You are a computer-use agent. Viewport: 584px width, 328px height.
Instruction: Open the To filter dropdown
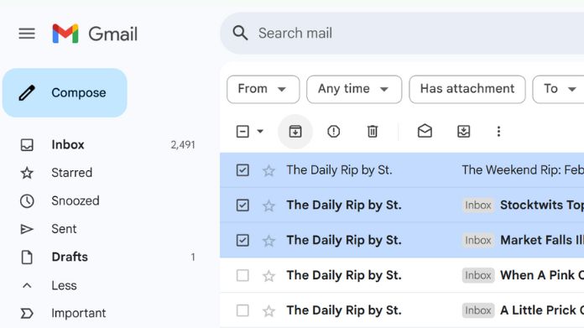click(559, 89)
